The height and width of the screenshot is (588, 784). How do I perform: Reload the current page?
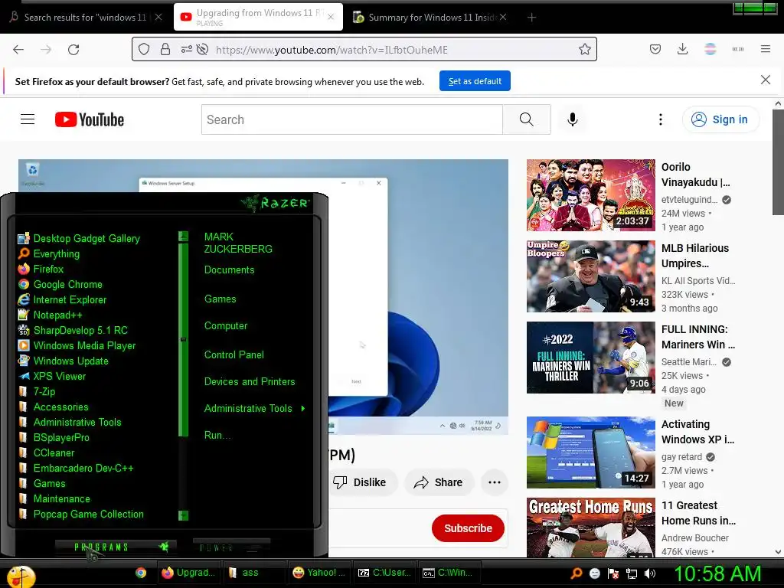(73, 50)
